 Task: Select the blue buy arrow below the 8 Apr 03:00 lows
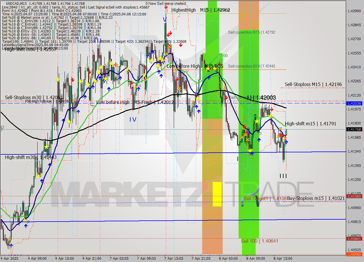pos(252,154)
